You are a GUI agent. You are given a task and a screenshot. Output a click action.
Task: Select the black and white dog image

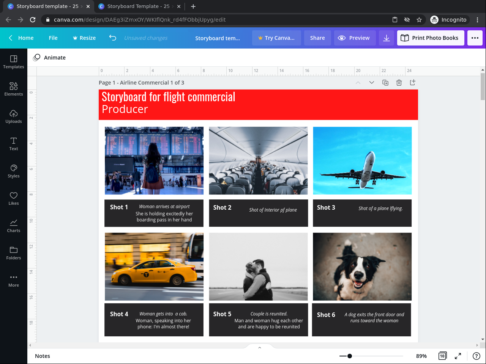362,267
